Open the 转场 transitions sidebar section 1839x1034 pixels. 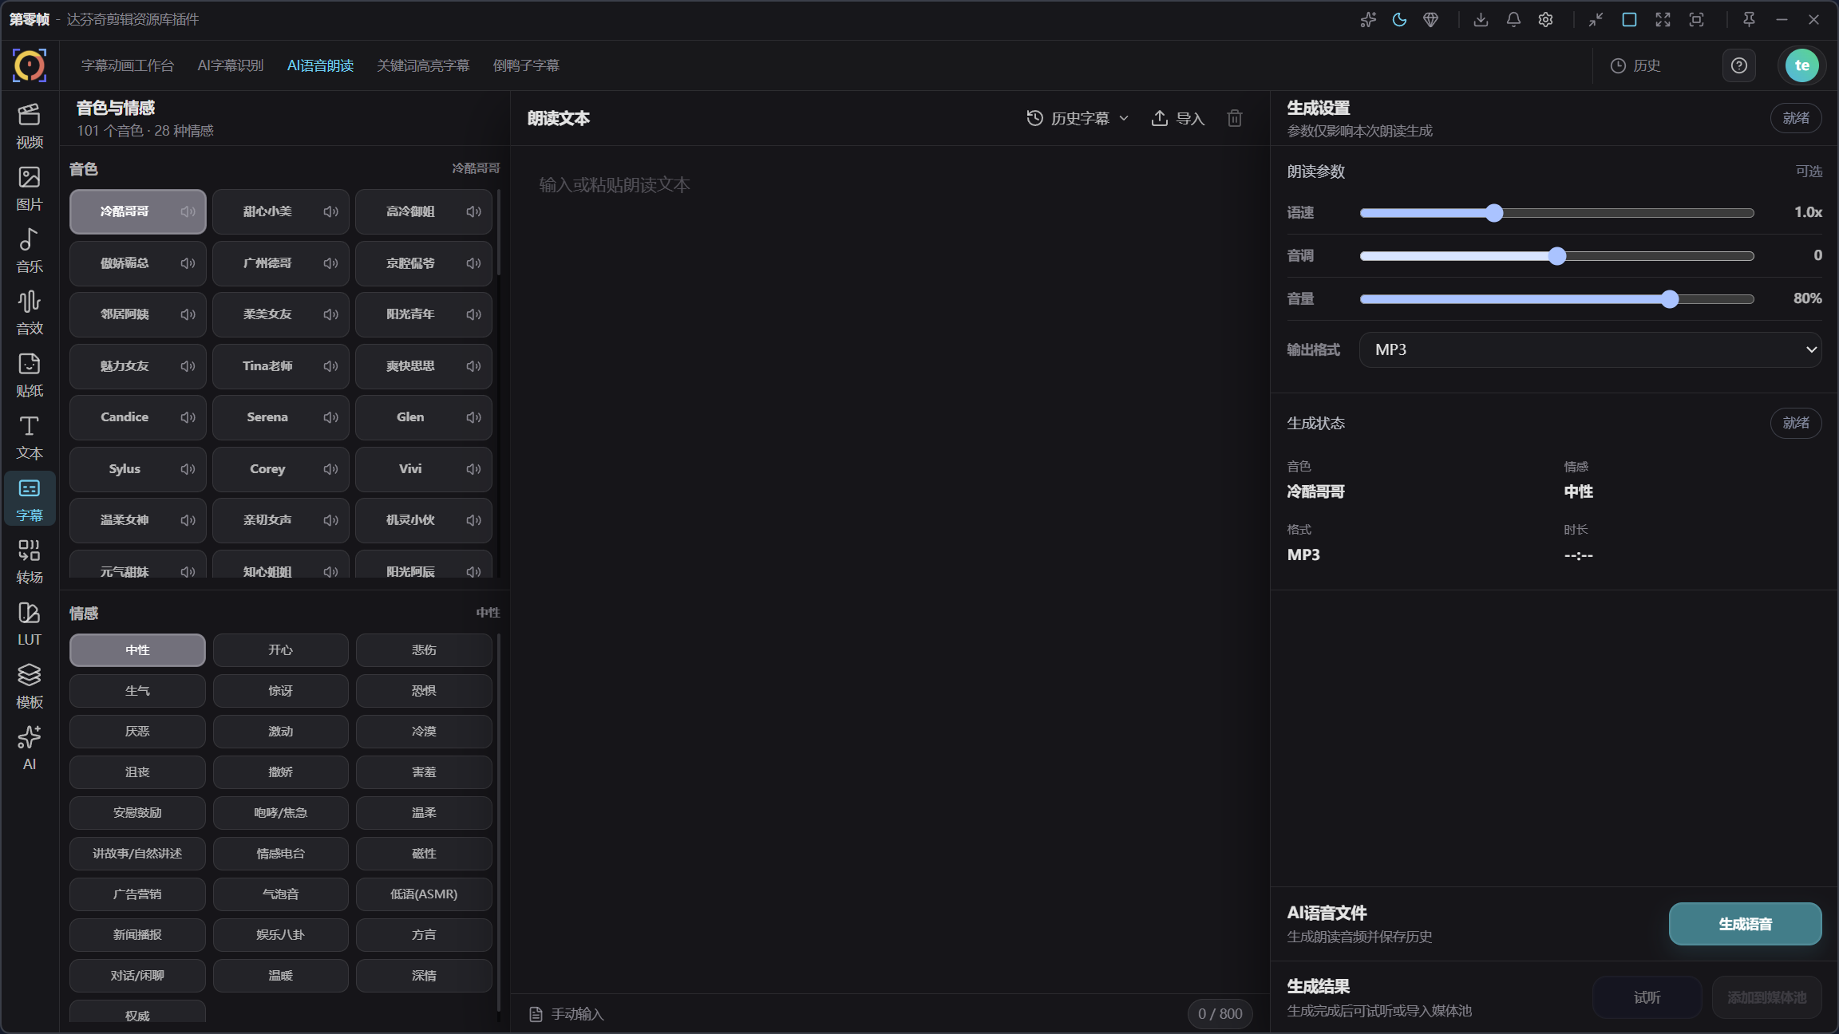coord(30,561)
